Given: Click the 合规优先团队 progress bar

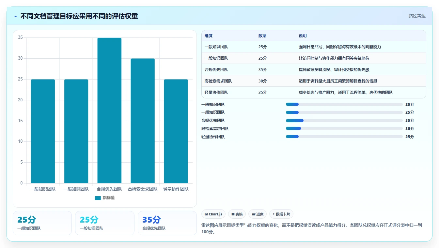Looking at the screenshot, I should pyautogui.click(x=344, y=121).
